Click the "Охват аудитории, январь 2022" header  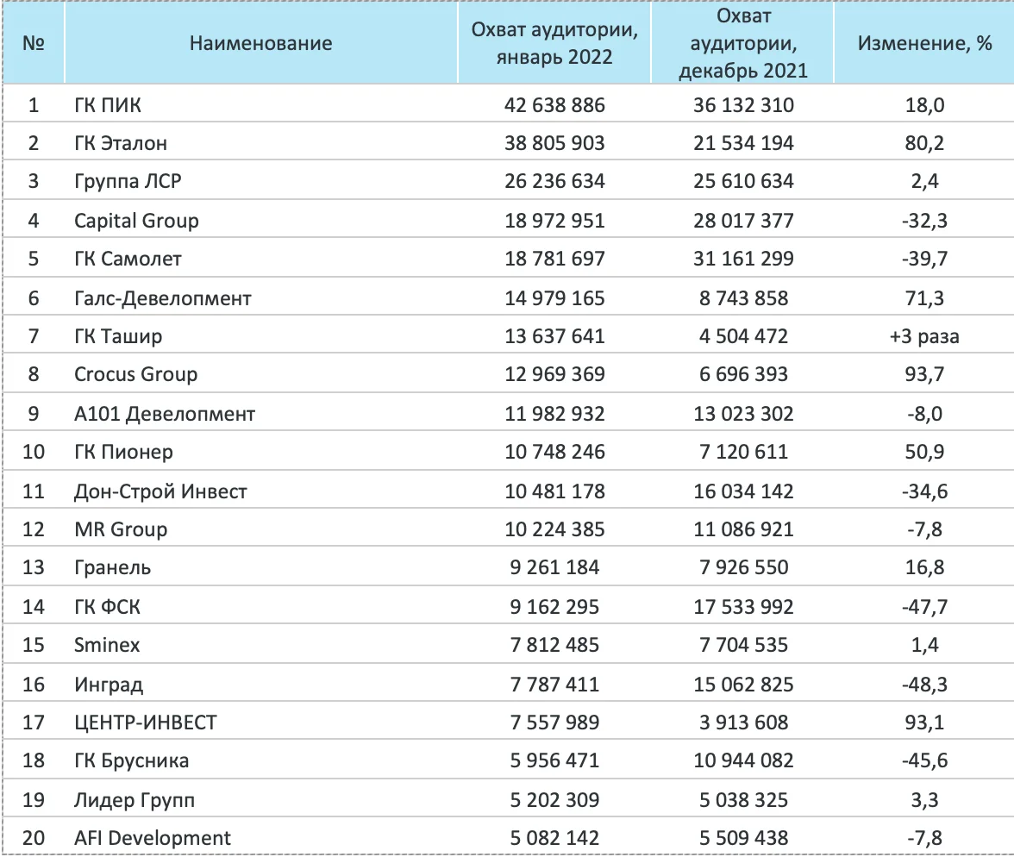(x=554, y=43)
